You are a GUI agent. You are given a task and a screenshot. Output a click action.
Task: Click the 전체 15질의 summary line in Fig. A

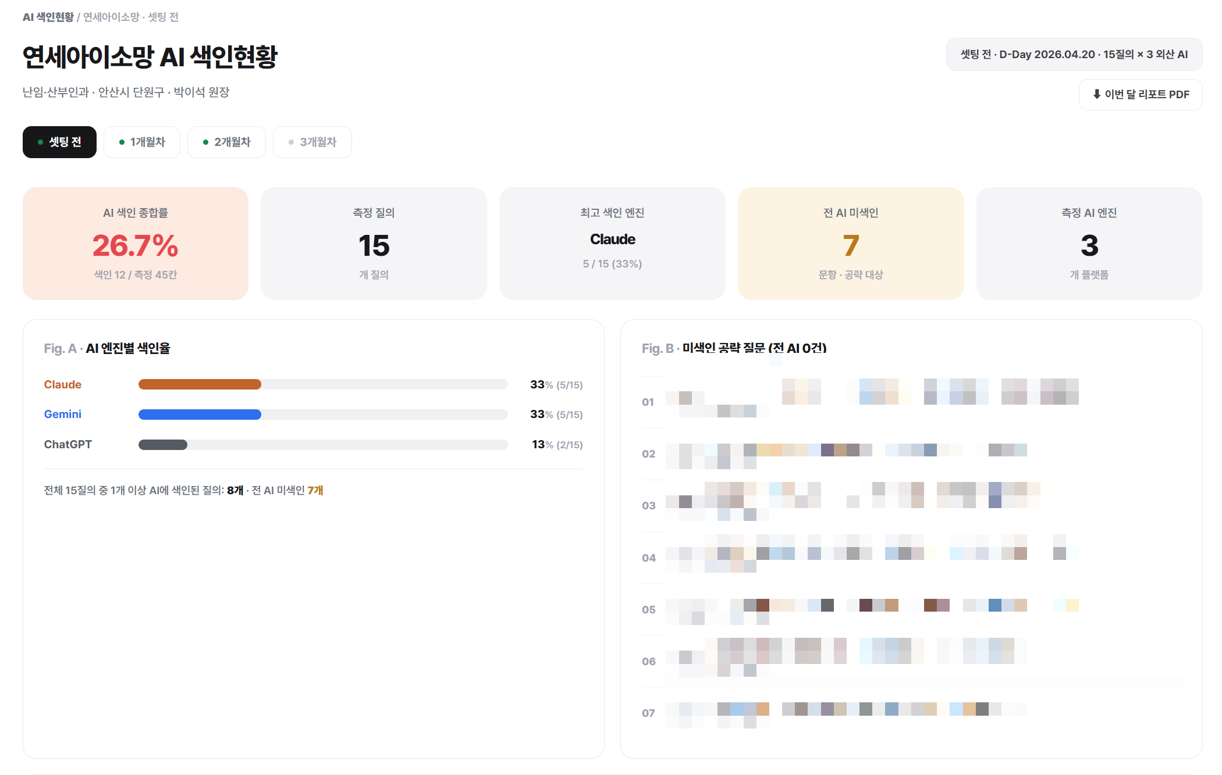[183, 490]
